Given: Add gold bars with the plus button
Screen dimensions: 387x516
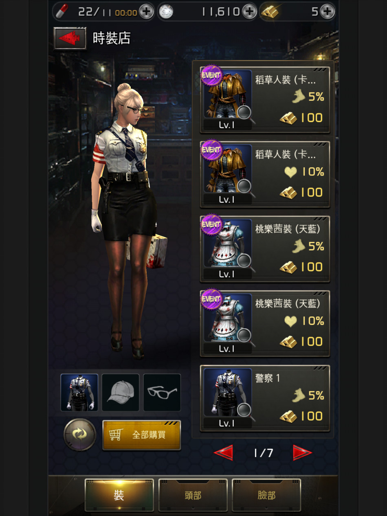Looking at the screenshot, I should tap(327, 12).
